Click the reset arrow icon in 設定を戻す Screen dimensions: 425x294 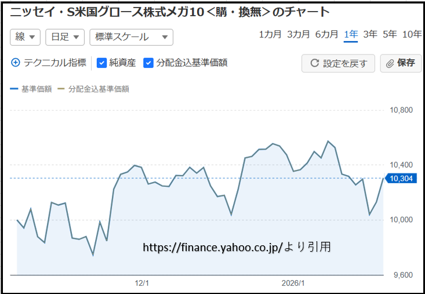(x=315, y=63)
